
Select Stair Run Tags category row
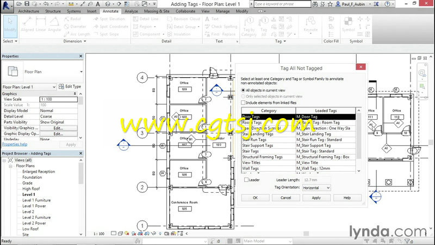pyautogui.click(x=298, y=140)
